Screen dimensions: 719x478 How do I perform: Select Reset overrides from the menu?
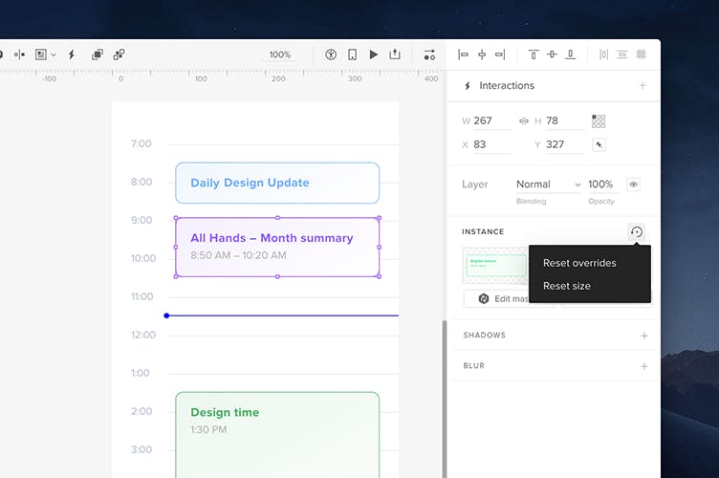(x=579, y=263)
